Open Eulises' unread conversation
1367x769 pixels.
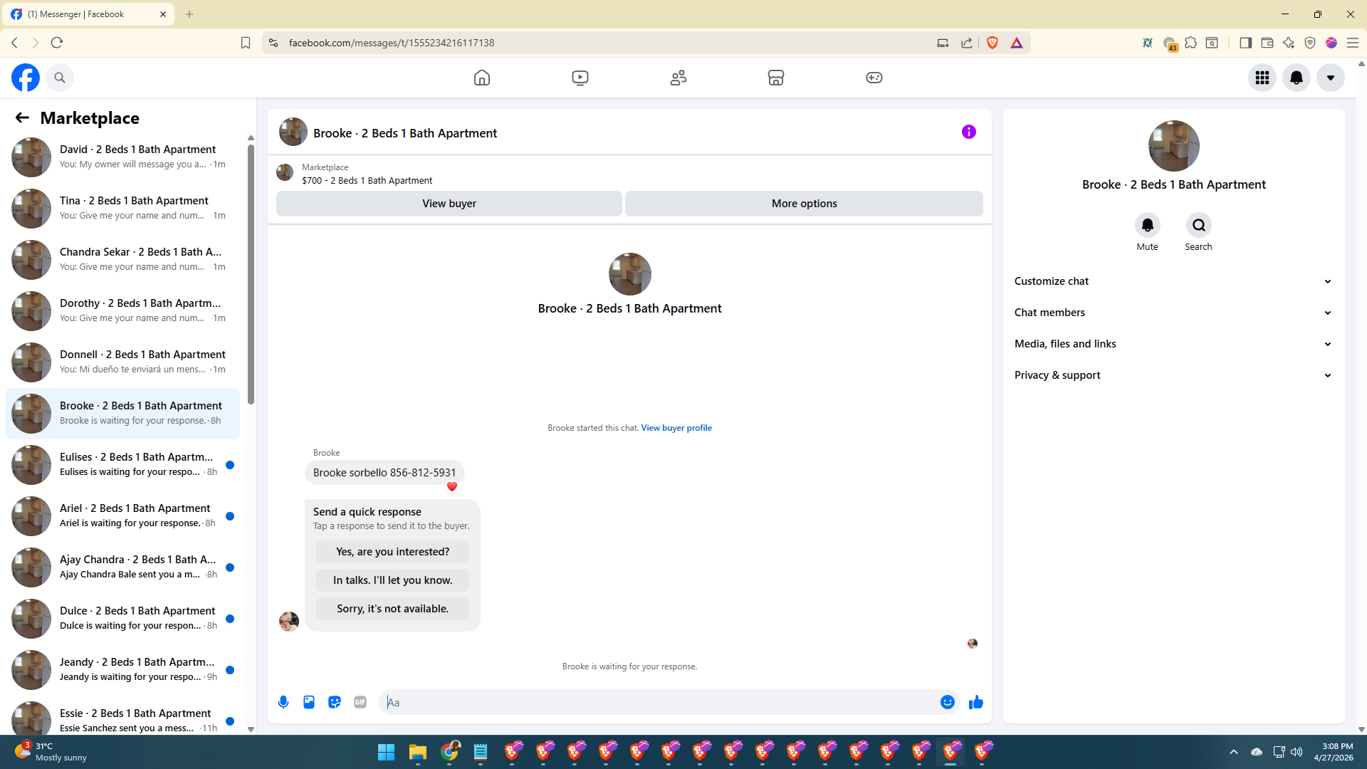coord(122,465)
